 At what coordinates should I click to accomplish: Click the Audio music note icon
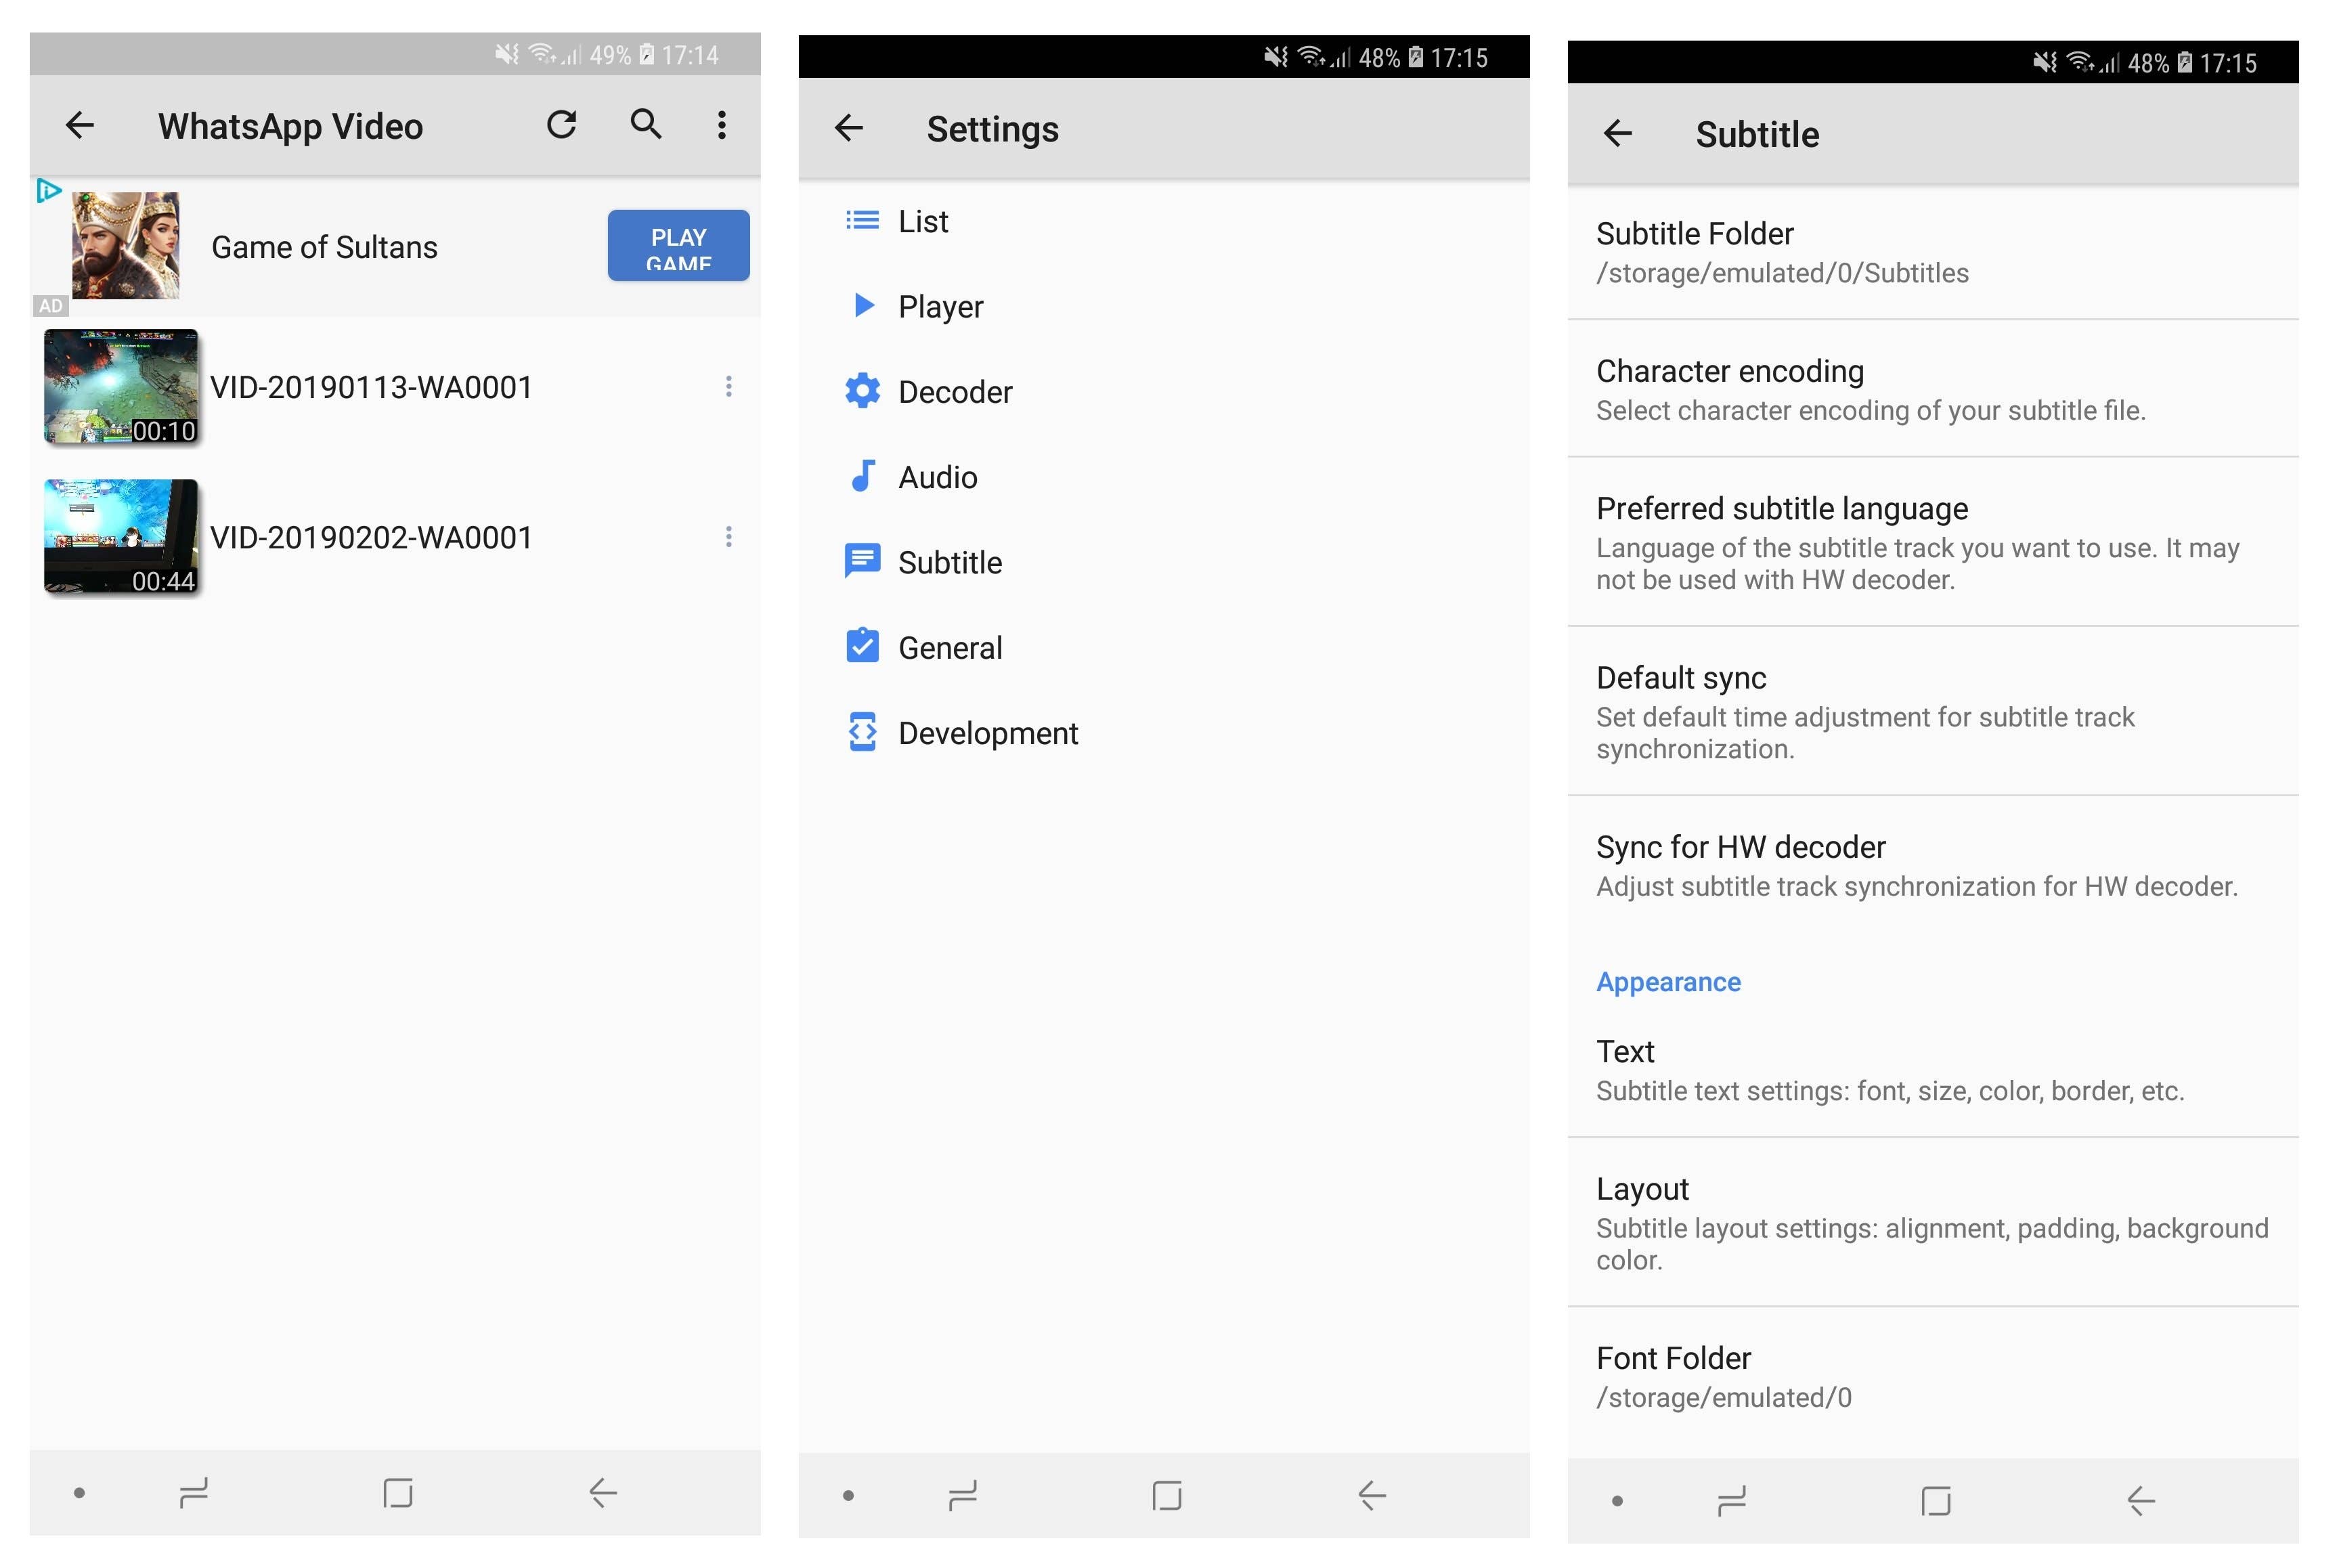(862, 476)
